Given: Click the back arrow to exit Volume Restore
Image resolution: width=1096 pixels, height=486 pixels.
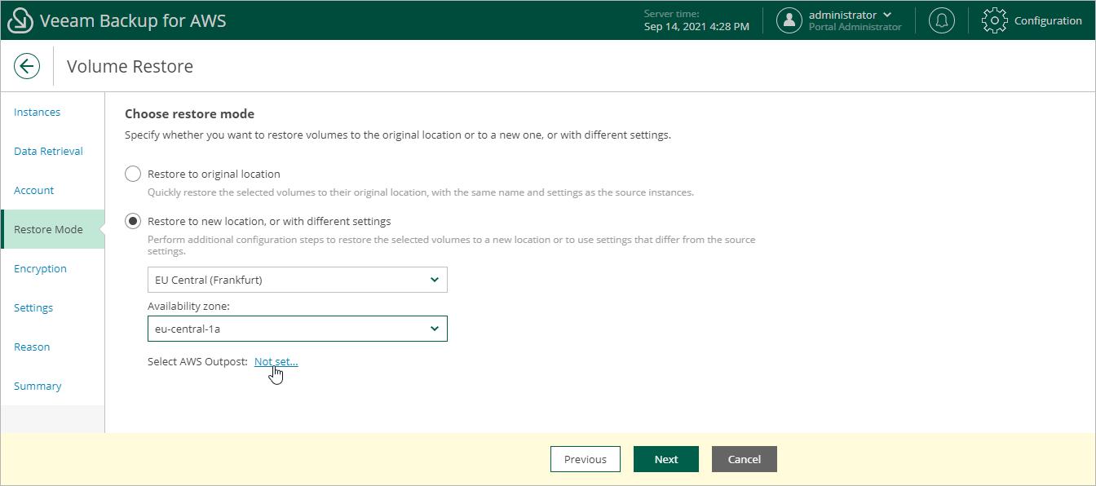Looking at the screenshot, I should 27,66.
